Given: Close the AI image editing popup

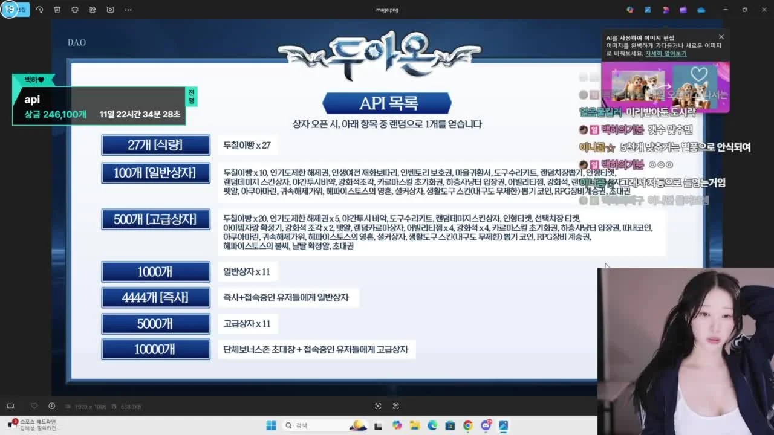Looking at the screenshot, I should click(x=721, y=37).
